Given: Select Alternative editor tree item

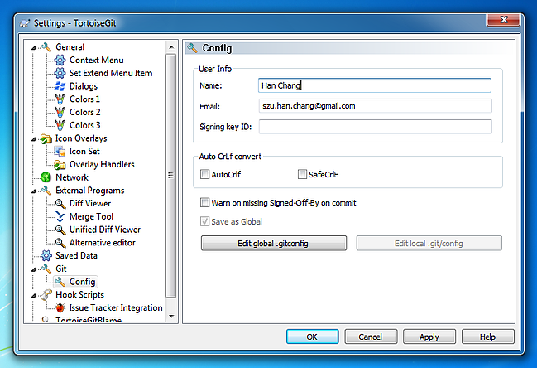Looking at the screenshot, I should click(103, 243).
